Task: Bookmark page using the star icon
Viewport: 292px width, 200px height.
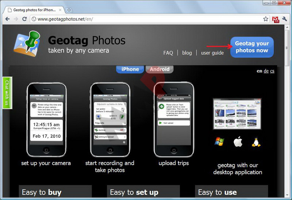Action: point(266,19)
